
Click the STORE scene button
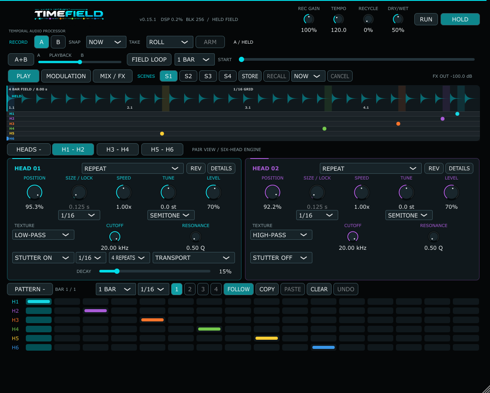(250, 76)
